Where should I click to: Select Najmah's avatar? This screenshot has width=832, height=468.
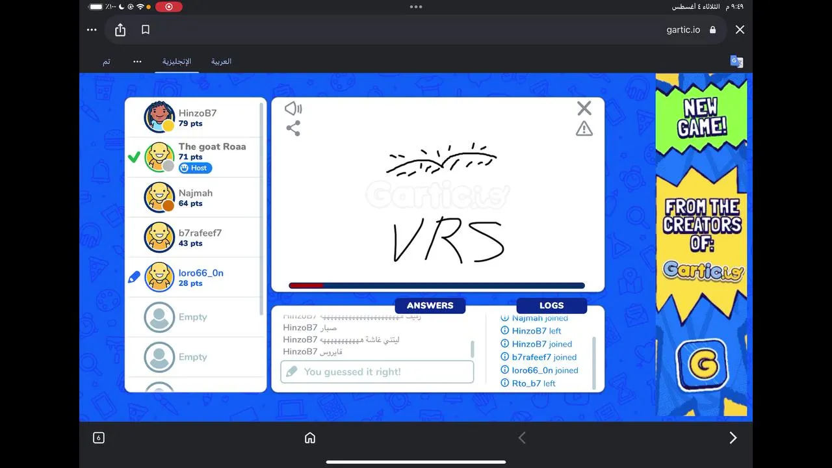pyautogui.click(x=159, y=198)
